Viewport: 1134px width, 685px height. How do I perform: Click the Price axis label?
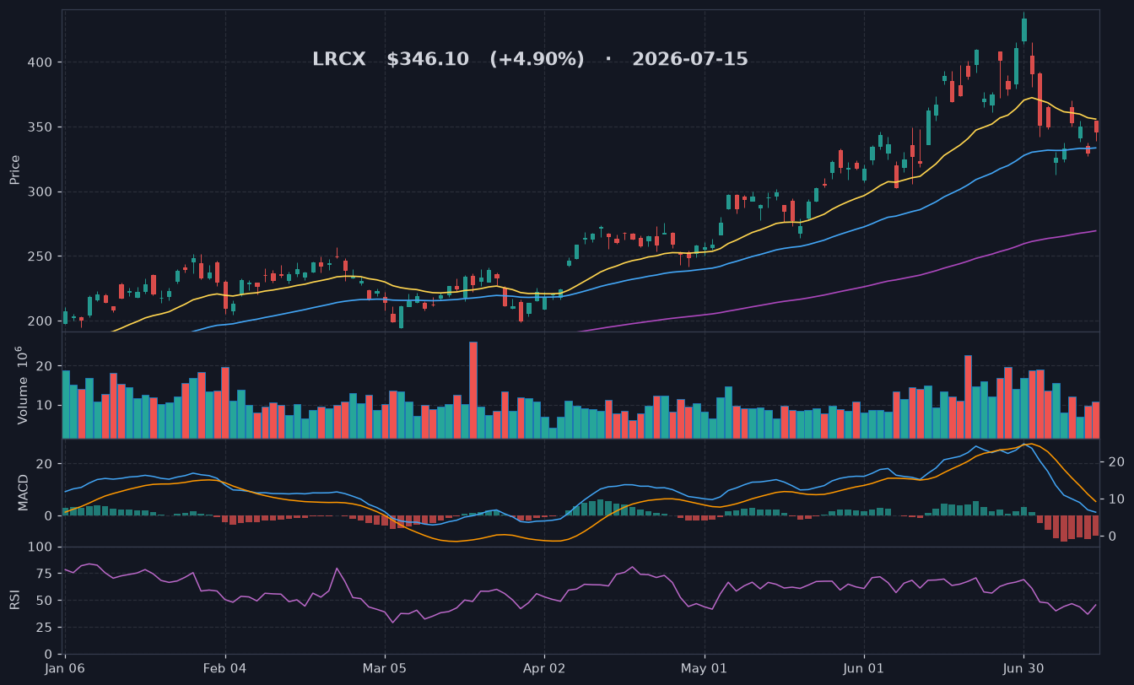click(x=15, y=170)
